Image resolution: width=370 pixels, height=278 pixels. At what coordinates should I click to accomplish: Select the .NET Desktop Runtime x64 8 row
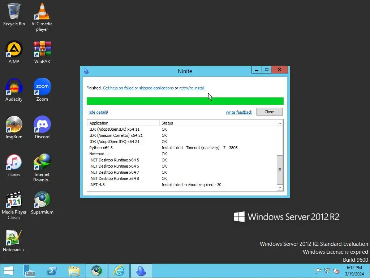[x=182, y=178]
